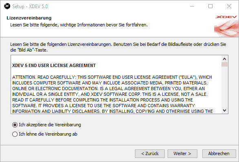
Task: Click inside the license agreement text box
Action: point(117,84)
